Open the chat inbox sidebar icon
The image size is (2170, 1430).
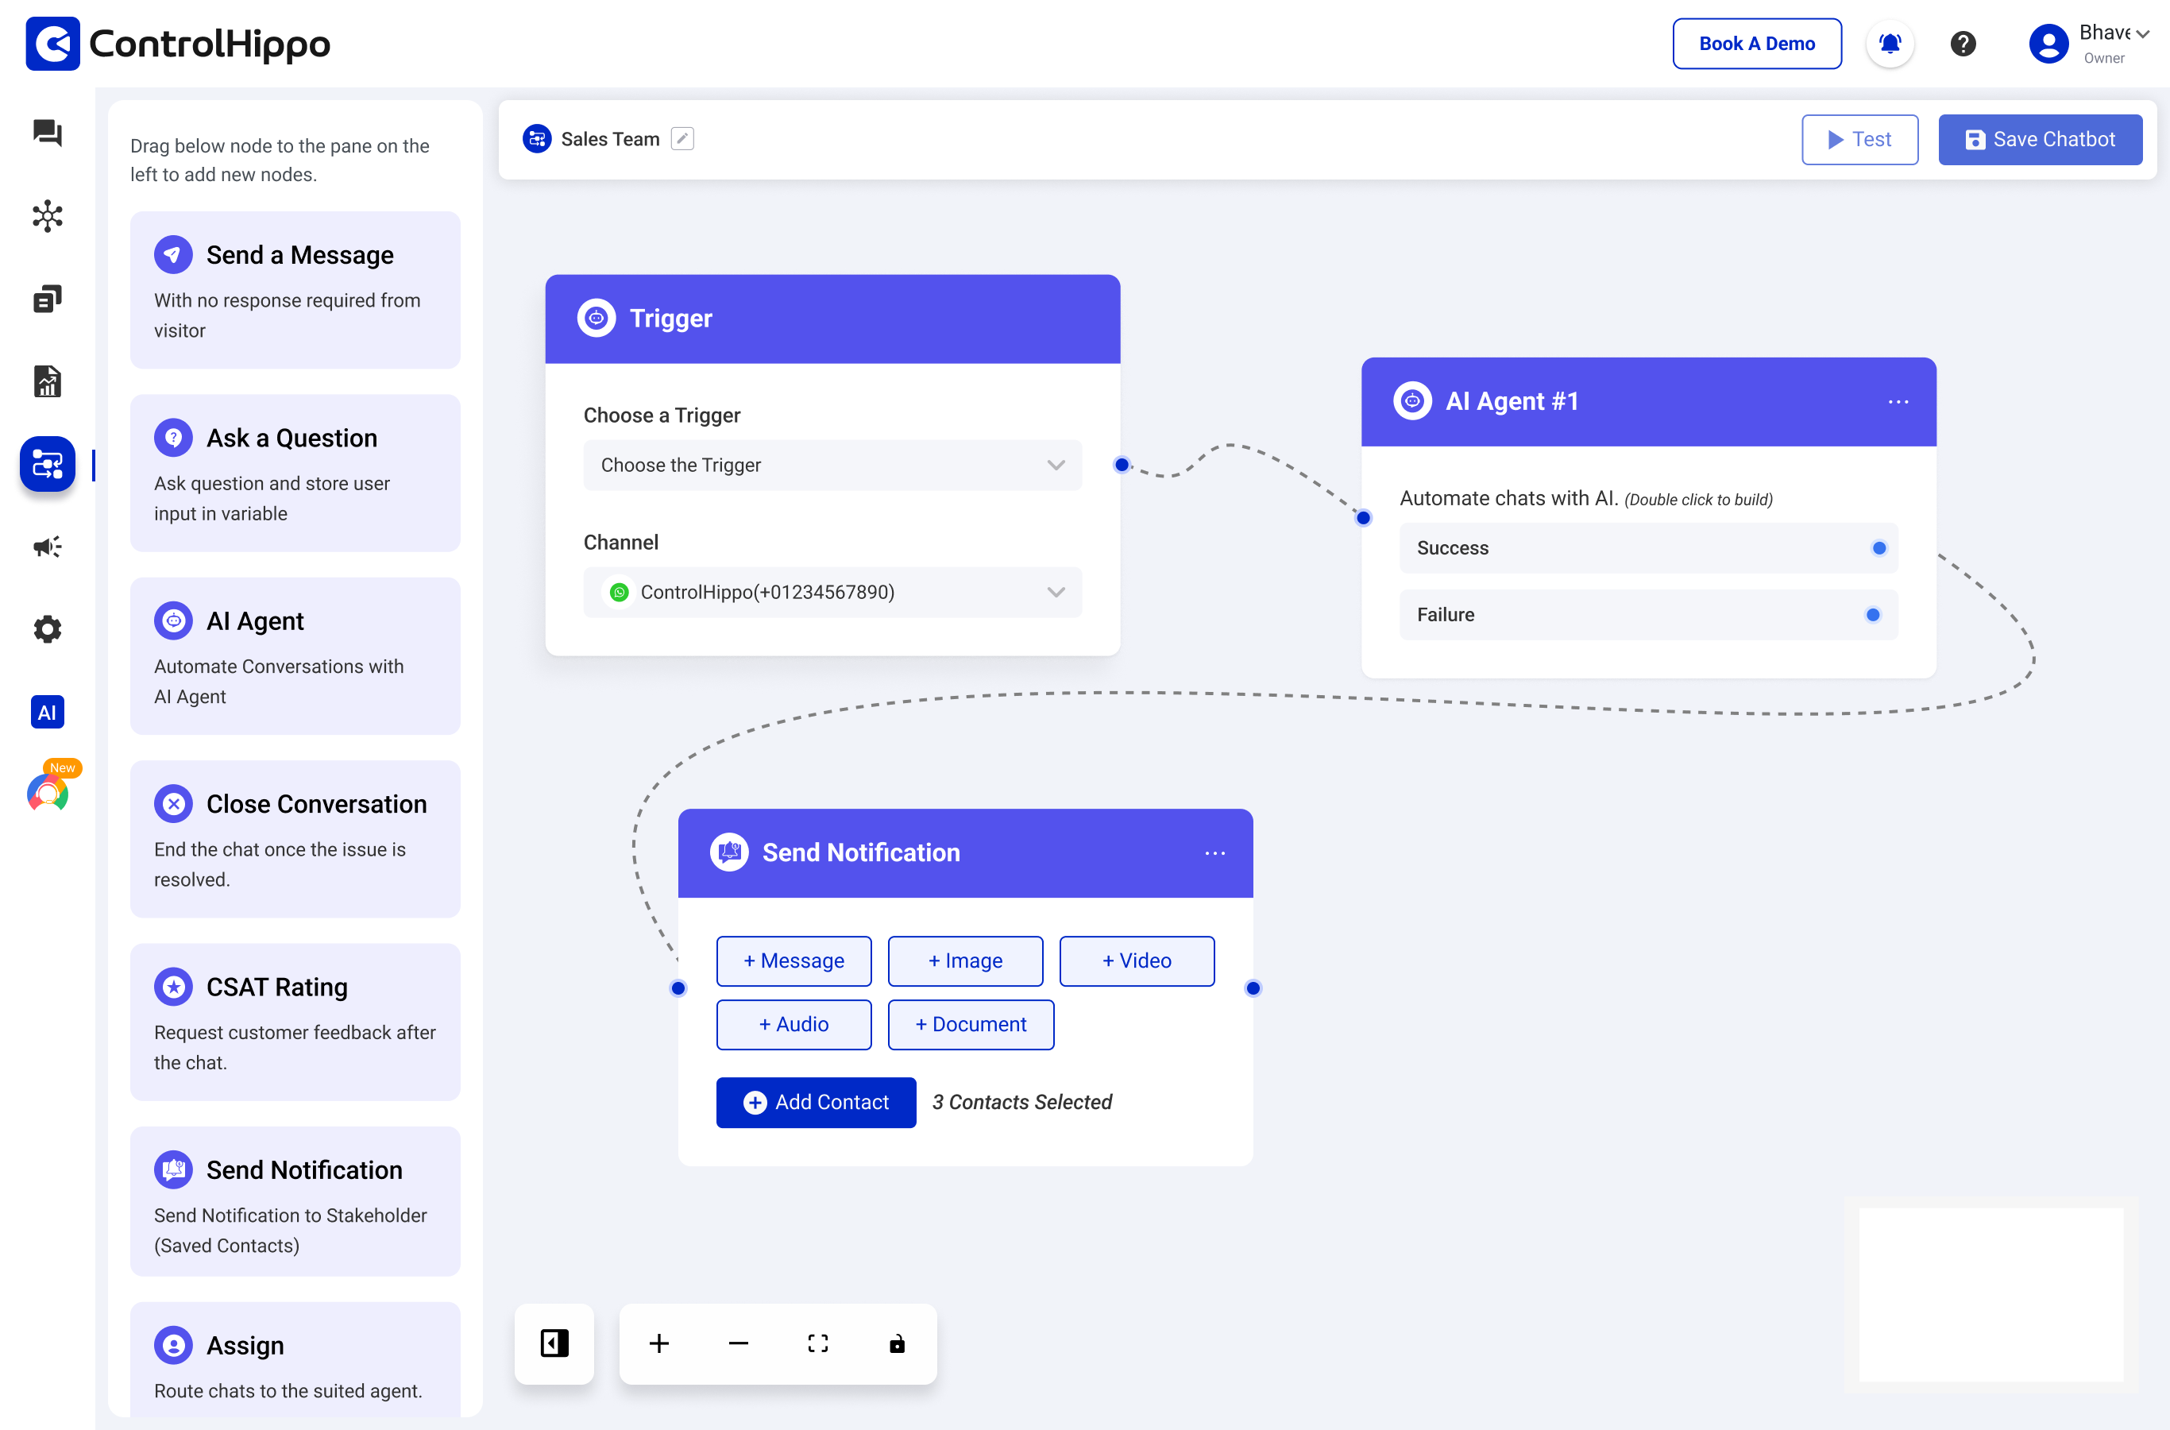48,133
